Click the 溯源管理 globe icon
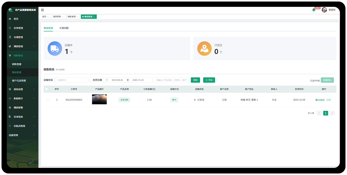This screenshot has height=175, width=347. click(10, 46)
